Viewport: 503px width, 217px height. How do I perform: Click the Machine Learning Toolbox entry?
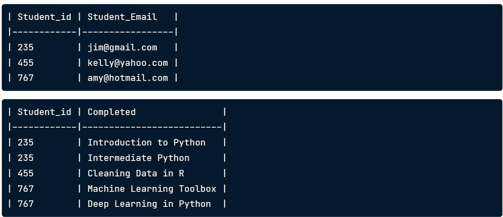click(152, 189)
